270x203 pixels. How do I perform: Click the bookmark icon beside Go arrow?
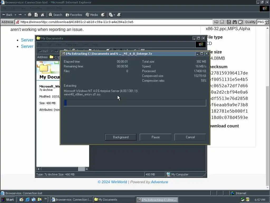222,22
